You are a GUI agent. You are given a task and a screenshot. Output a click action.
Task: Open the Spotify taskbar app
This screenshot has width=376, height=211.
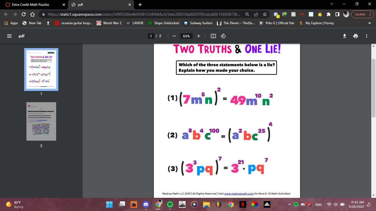[x=170, y=204]
